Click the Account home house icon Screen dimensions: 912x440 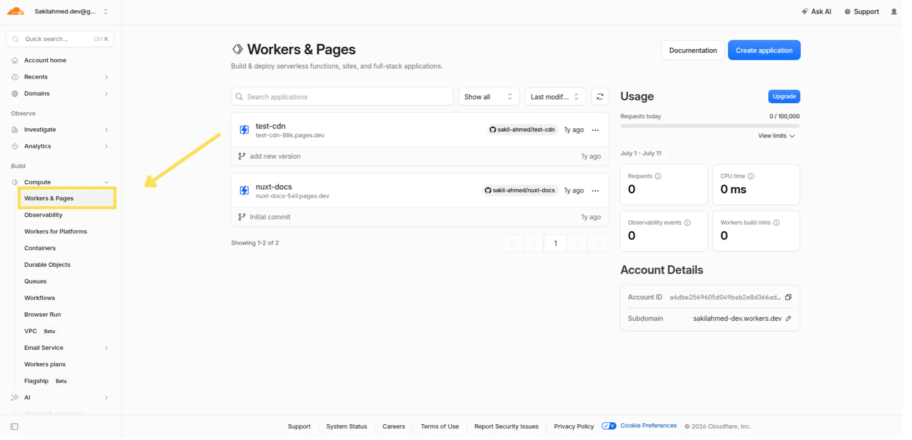point(15,60)
